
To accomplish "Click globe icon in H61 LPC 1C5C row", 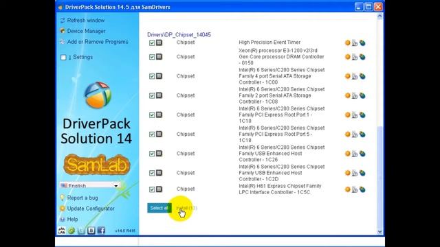I will (362, 189).
